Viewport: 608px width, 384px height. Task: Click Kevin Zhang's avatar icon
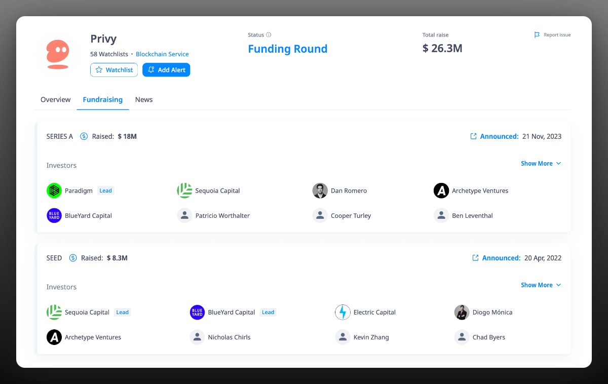(343, 337)
